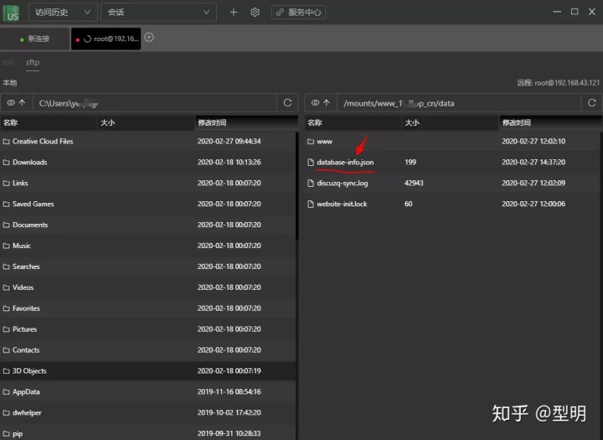The width and height of the screenshot is (603, 440).
Task: Sort local files by 名称 column
Action: click(49, 123)
